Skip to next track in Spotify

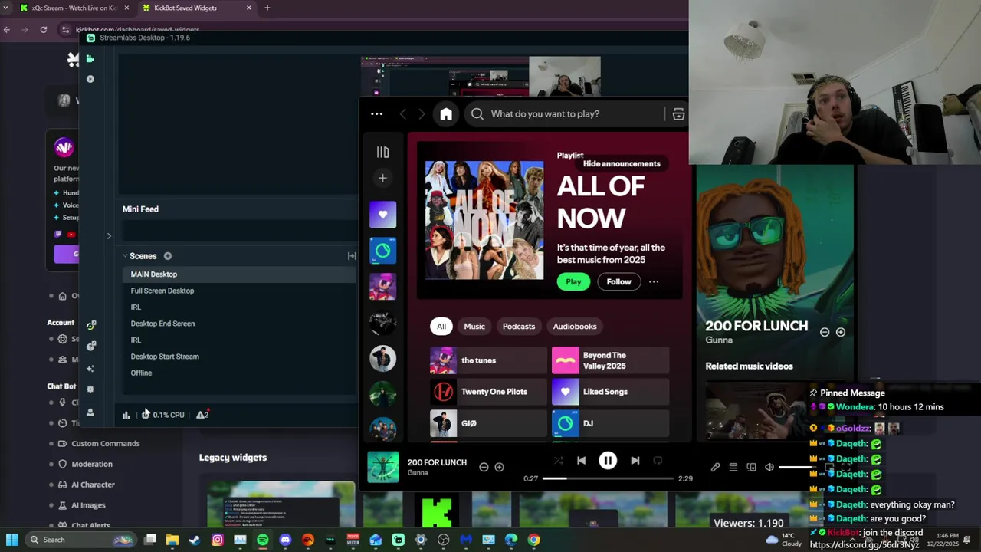[x=635, y=461]
